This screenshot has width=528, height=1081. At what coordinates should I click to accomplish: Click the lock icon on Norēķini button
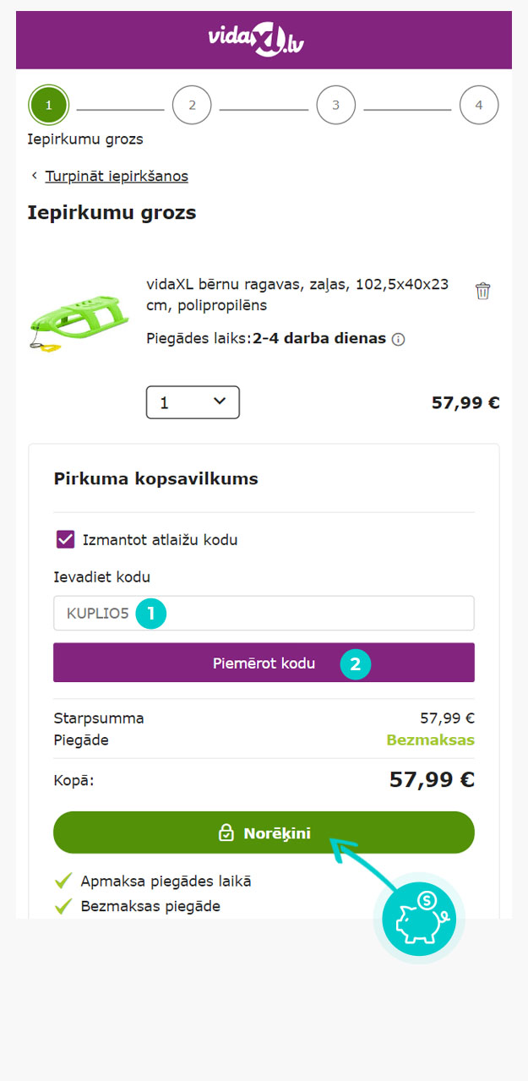pos(226,833)
